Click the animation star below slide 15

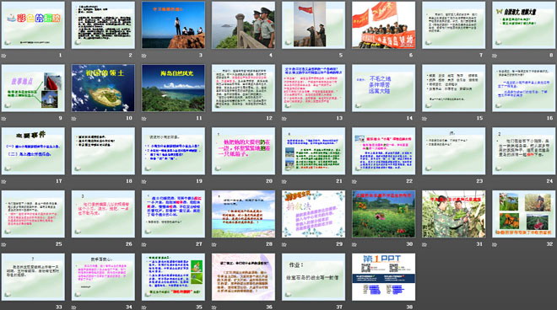pos(425,118)
